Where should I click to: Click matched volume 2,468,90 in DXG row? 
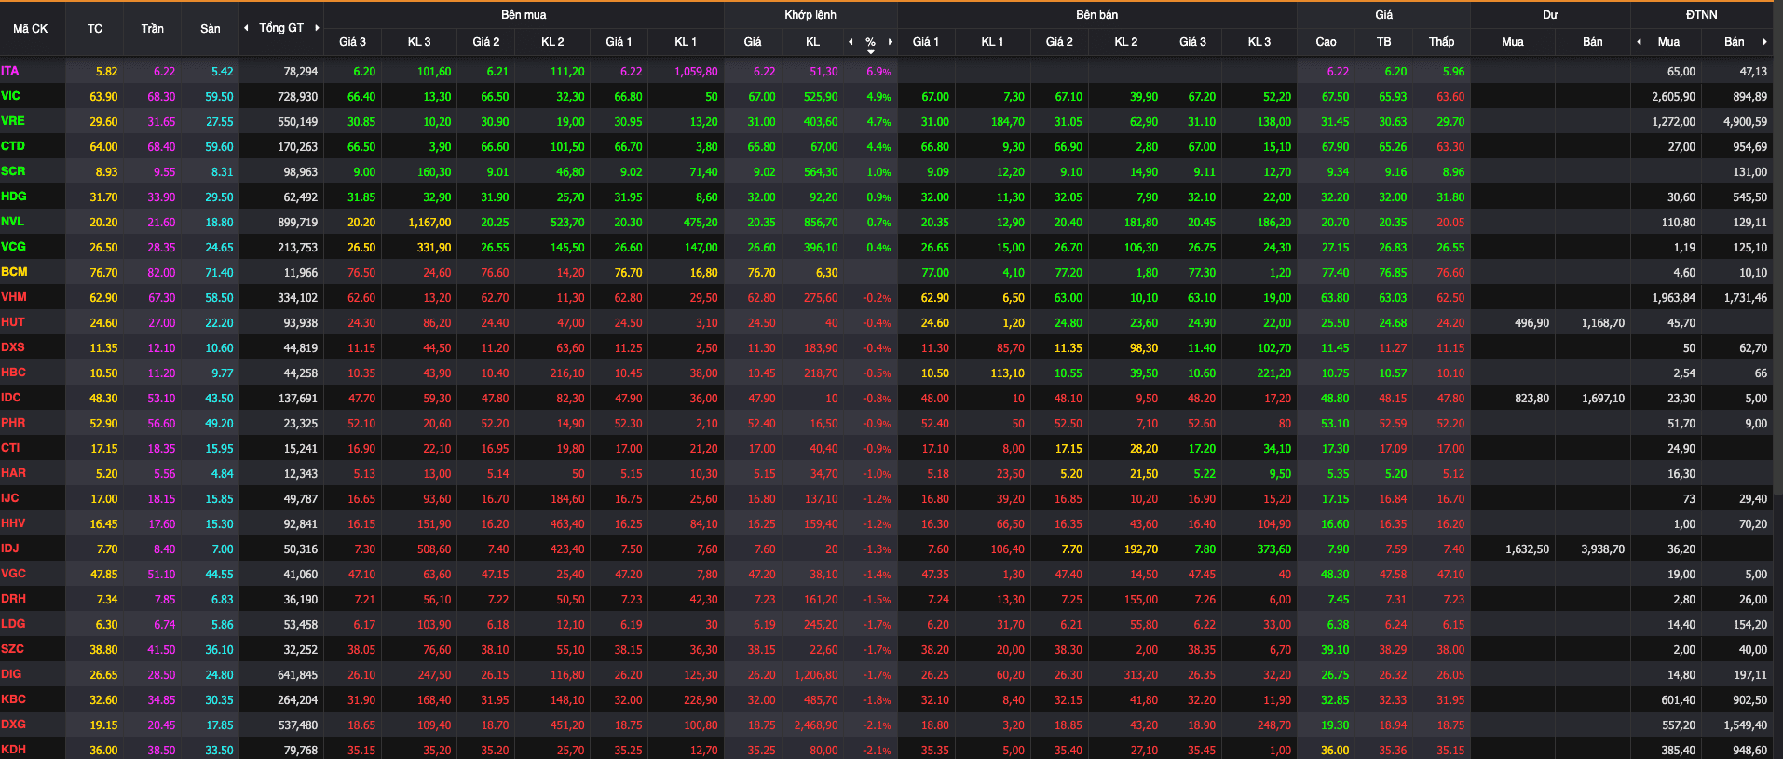tap(816, 725)
